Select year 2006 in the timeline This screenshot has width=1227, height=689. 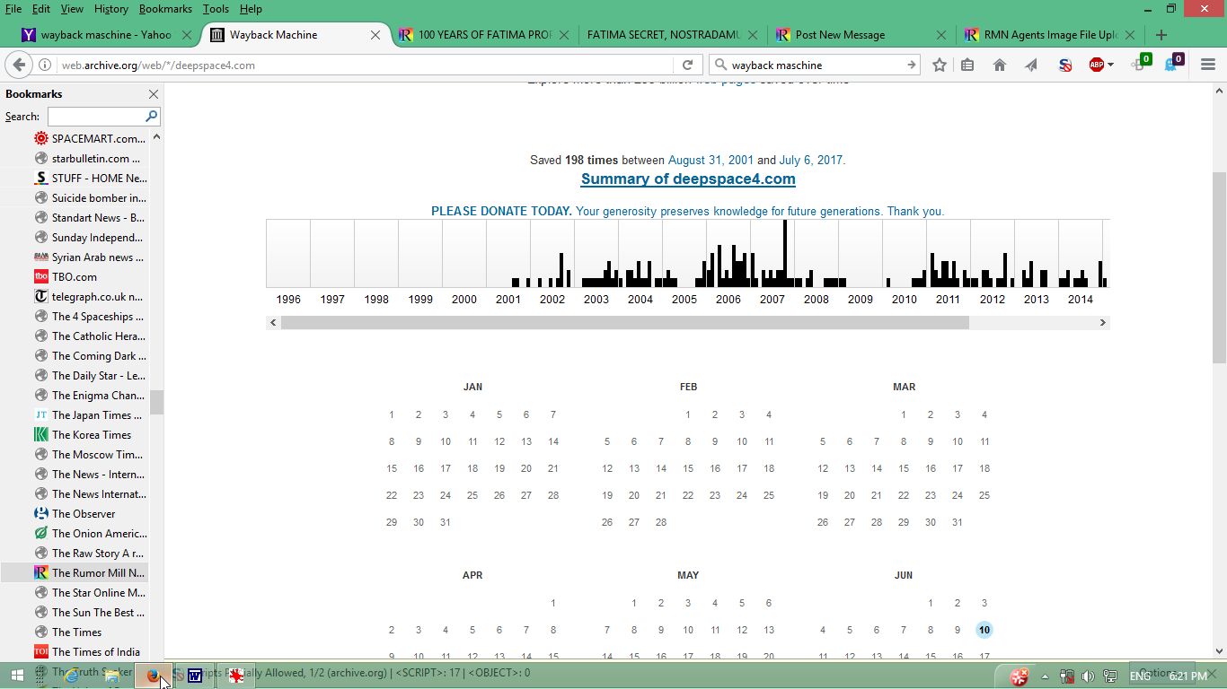point(728,299)
